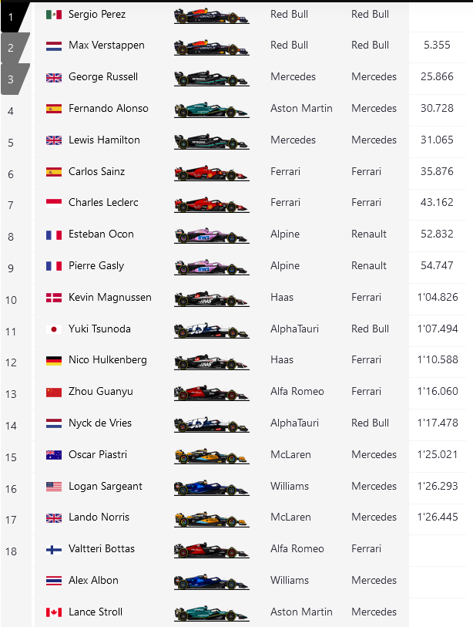Select Logan Sargeant's Williams car image

pyautogui.click(x=211, y=487)
